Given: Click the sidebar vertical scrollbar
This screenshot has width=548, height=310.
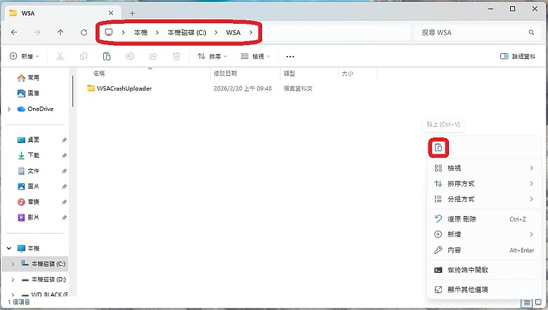Looking at the screenshot, I should click(x=72, y=91).
